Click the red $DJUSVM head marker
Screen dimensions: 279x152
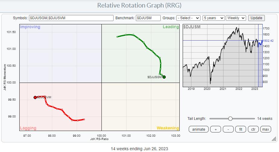[x=35, y=97]
